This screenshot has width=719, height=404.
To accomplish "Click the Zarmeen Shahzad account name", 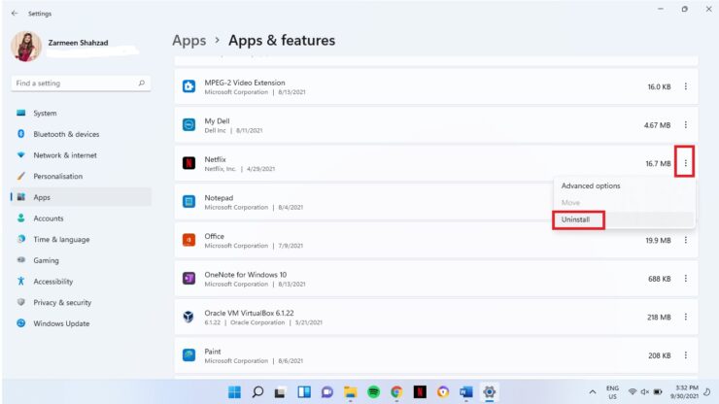I will pyautogui.click(x=78, y=43).
